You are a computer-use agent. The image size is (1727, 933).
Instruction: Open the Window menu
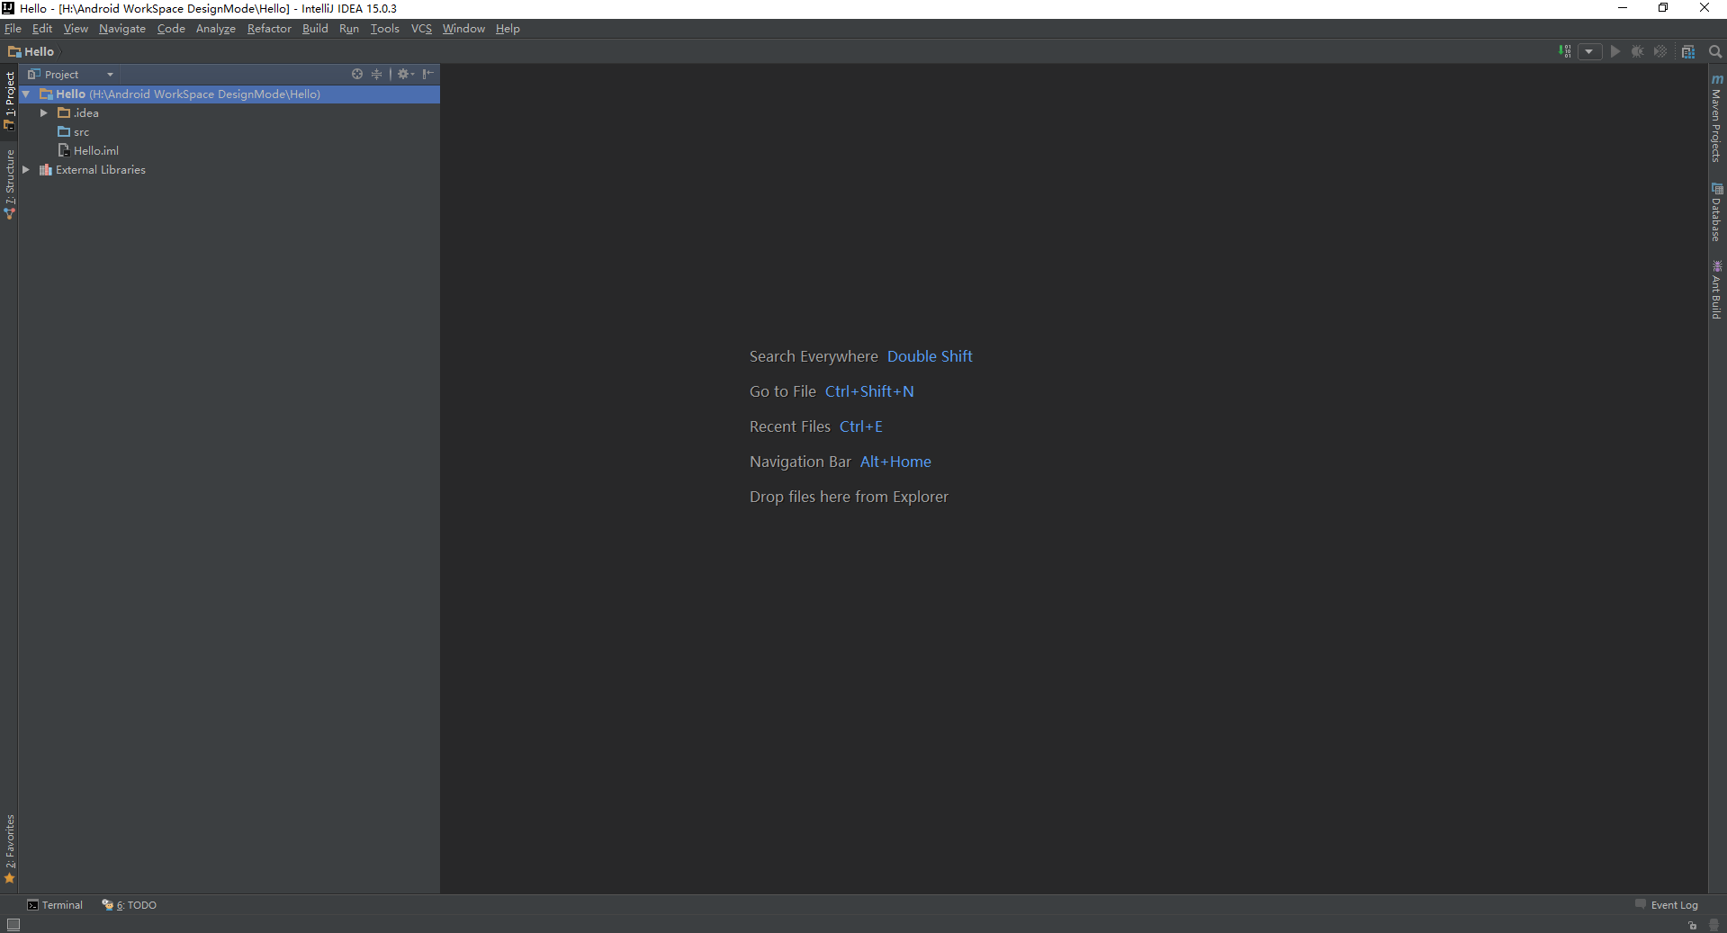pyautogui.click(x=463, y=29)
